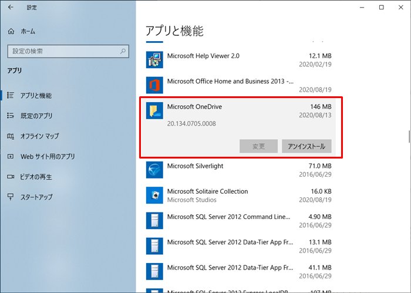Click the 16.0 KB size value
This screenshot has height=293, width=411.
321,191
